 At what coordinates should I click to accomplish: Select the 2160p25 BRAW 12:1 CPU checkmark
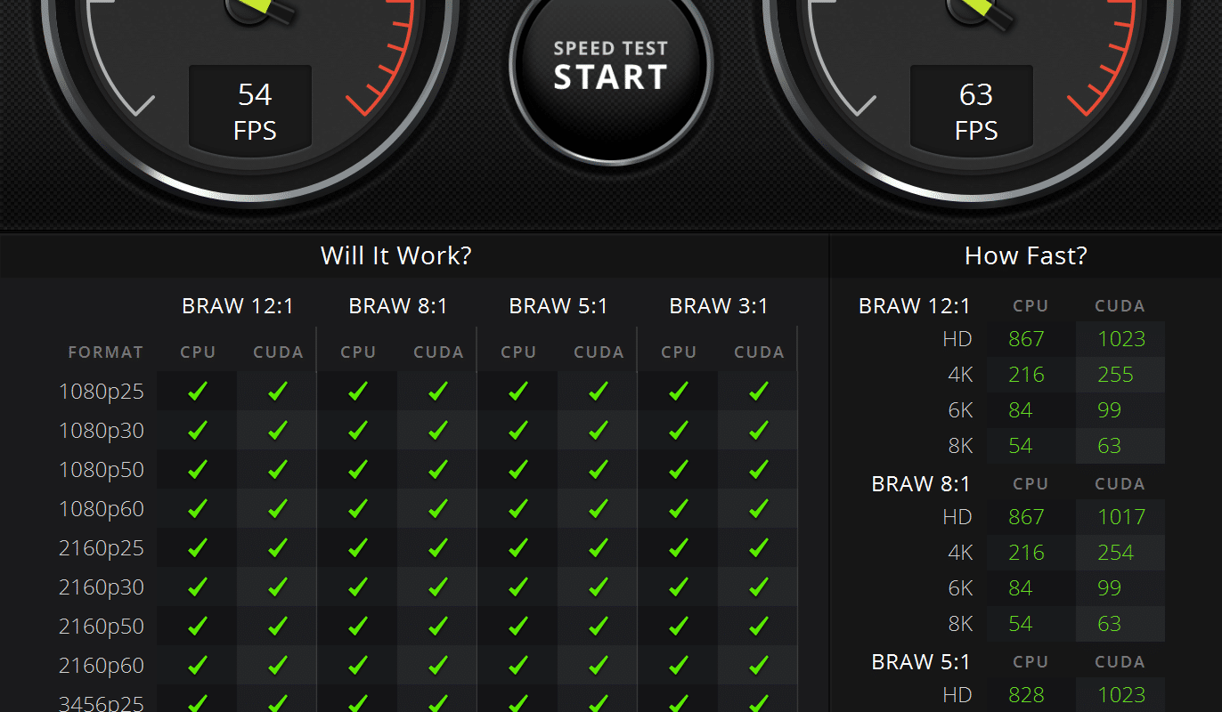point(198,547)
